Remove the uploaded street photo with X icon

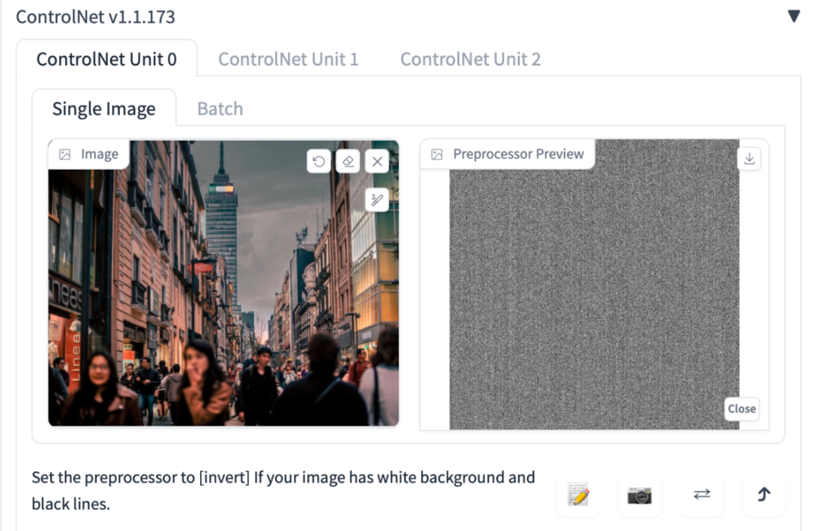coord(377,161)
